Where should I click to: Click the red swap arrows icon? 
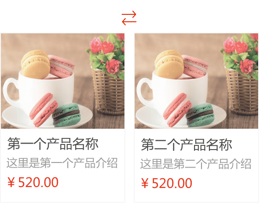[129, 18]
